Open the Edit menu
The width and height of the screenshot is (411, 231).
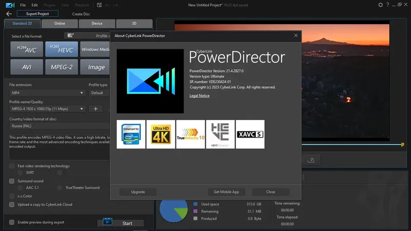34,5
